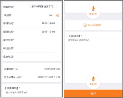Click the 【纠纷简述】 heading
The image size is (123, 98).
pyautogui.click(x=74, y=36)
